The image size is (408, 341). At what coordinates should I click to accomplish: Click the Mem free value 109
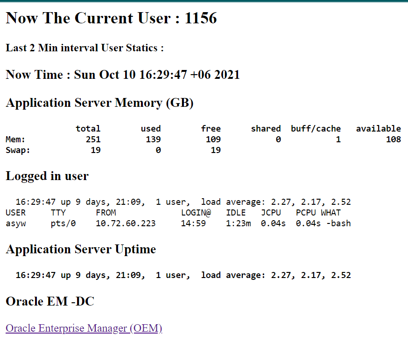coord(213,139)
